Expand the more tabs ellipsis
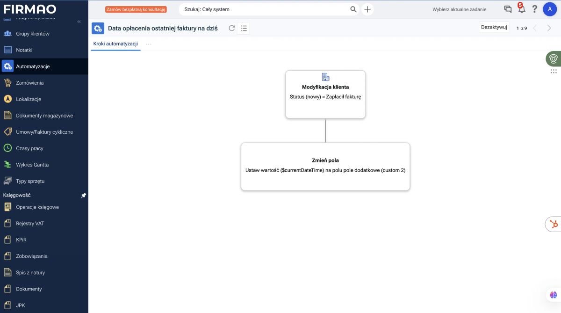The width and height of the screenshot is (561, 313). (x=149, y=44)
